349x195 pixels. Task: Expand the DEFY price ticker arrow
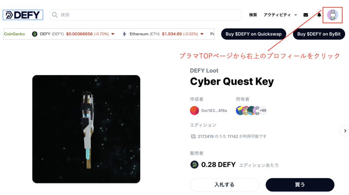(113, 34)
